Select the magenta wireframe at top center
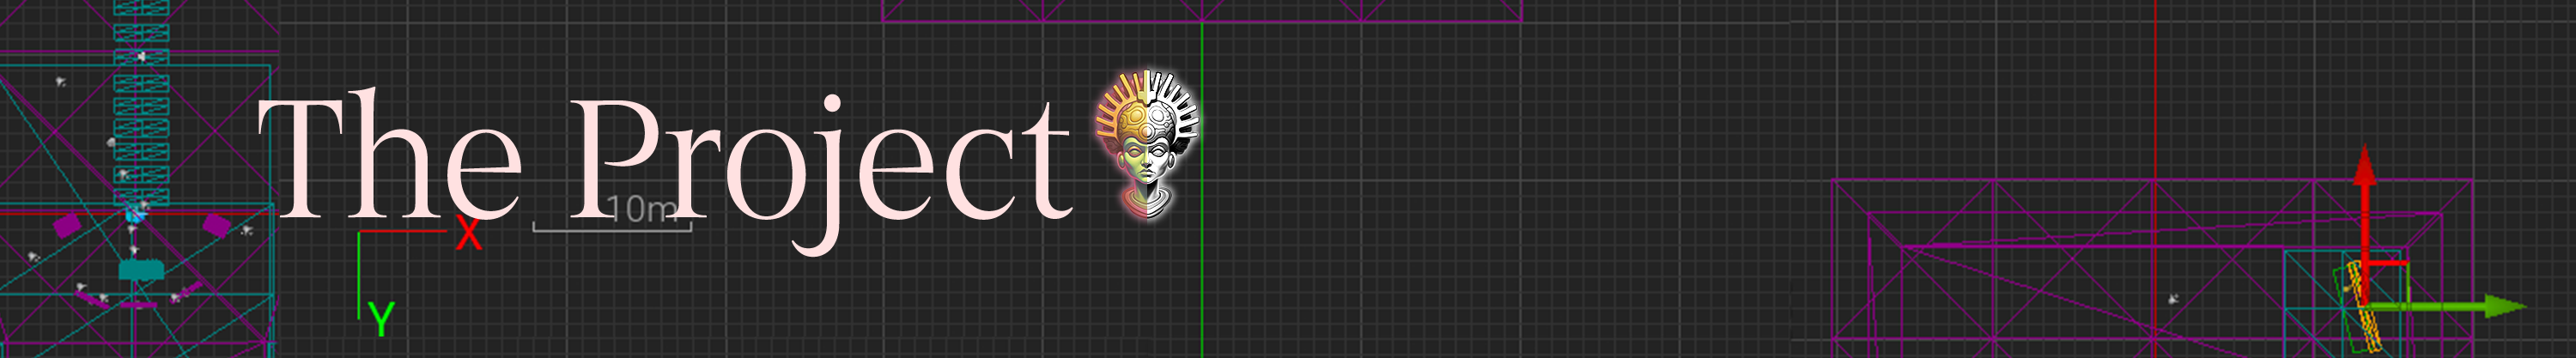 coord(1200,12)
